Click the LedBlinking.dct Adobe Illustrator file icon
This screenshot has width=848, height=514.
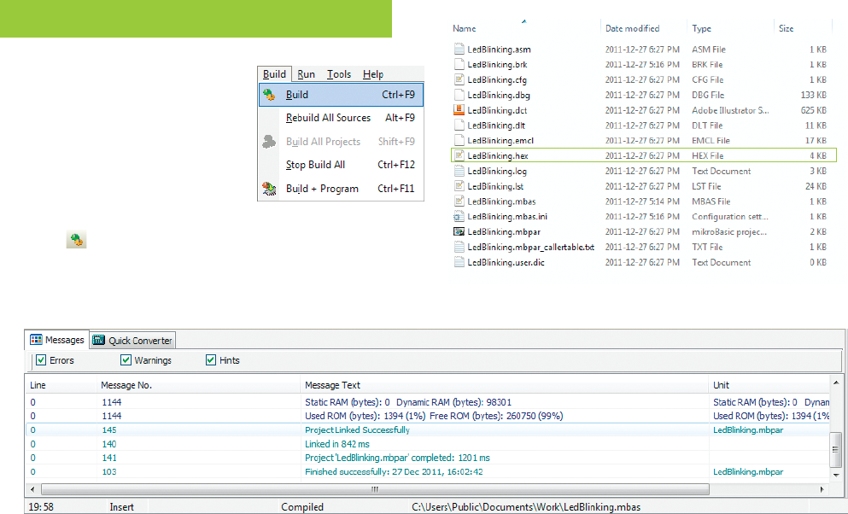[x=459, y=110]
